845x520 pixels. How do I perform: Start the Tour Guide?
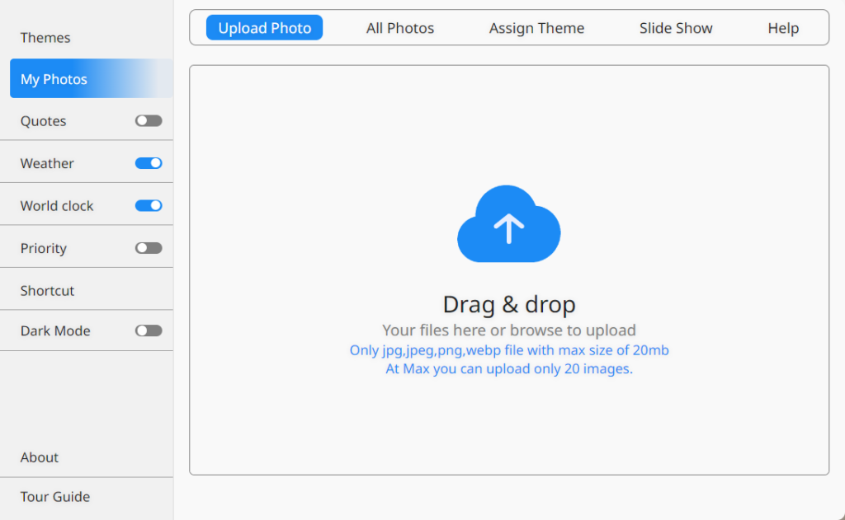coord(55,497)
